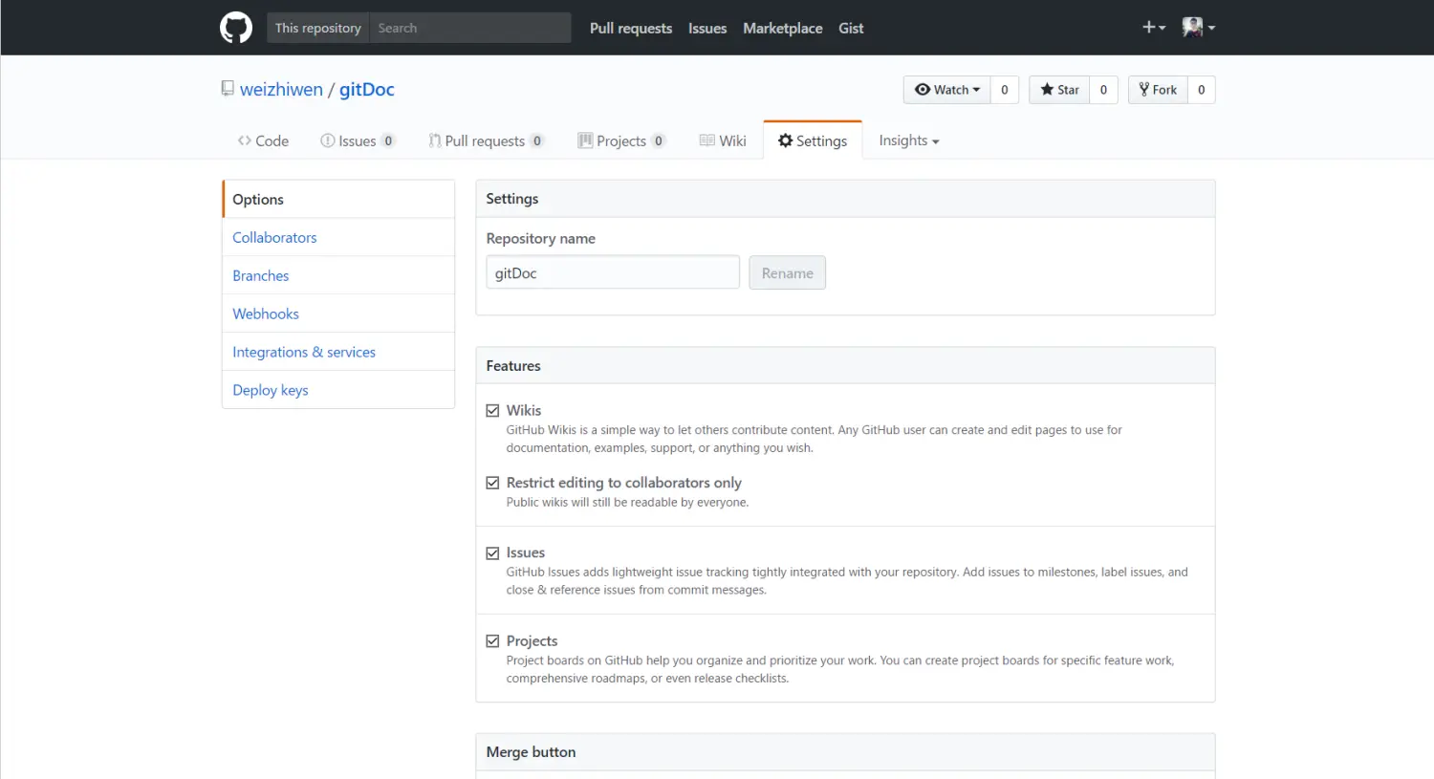The height and width of the screenshot is (779, 1434).
Task: Click the Settings gear icon
Action: 786,141
